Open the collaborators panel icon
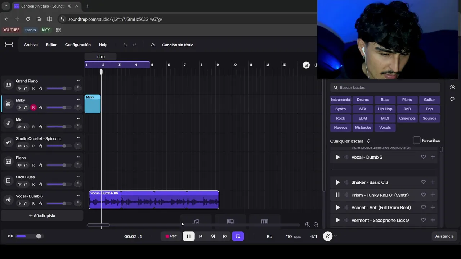 tap(452, 87)
